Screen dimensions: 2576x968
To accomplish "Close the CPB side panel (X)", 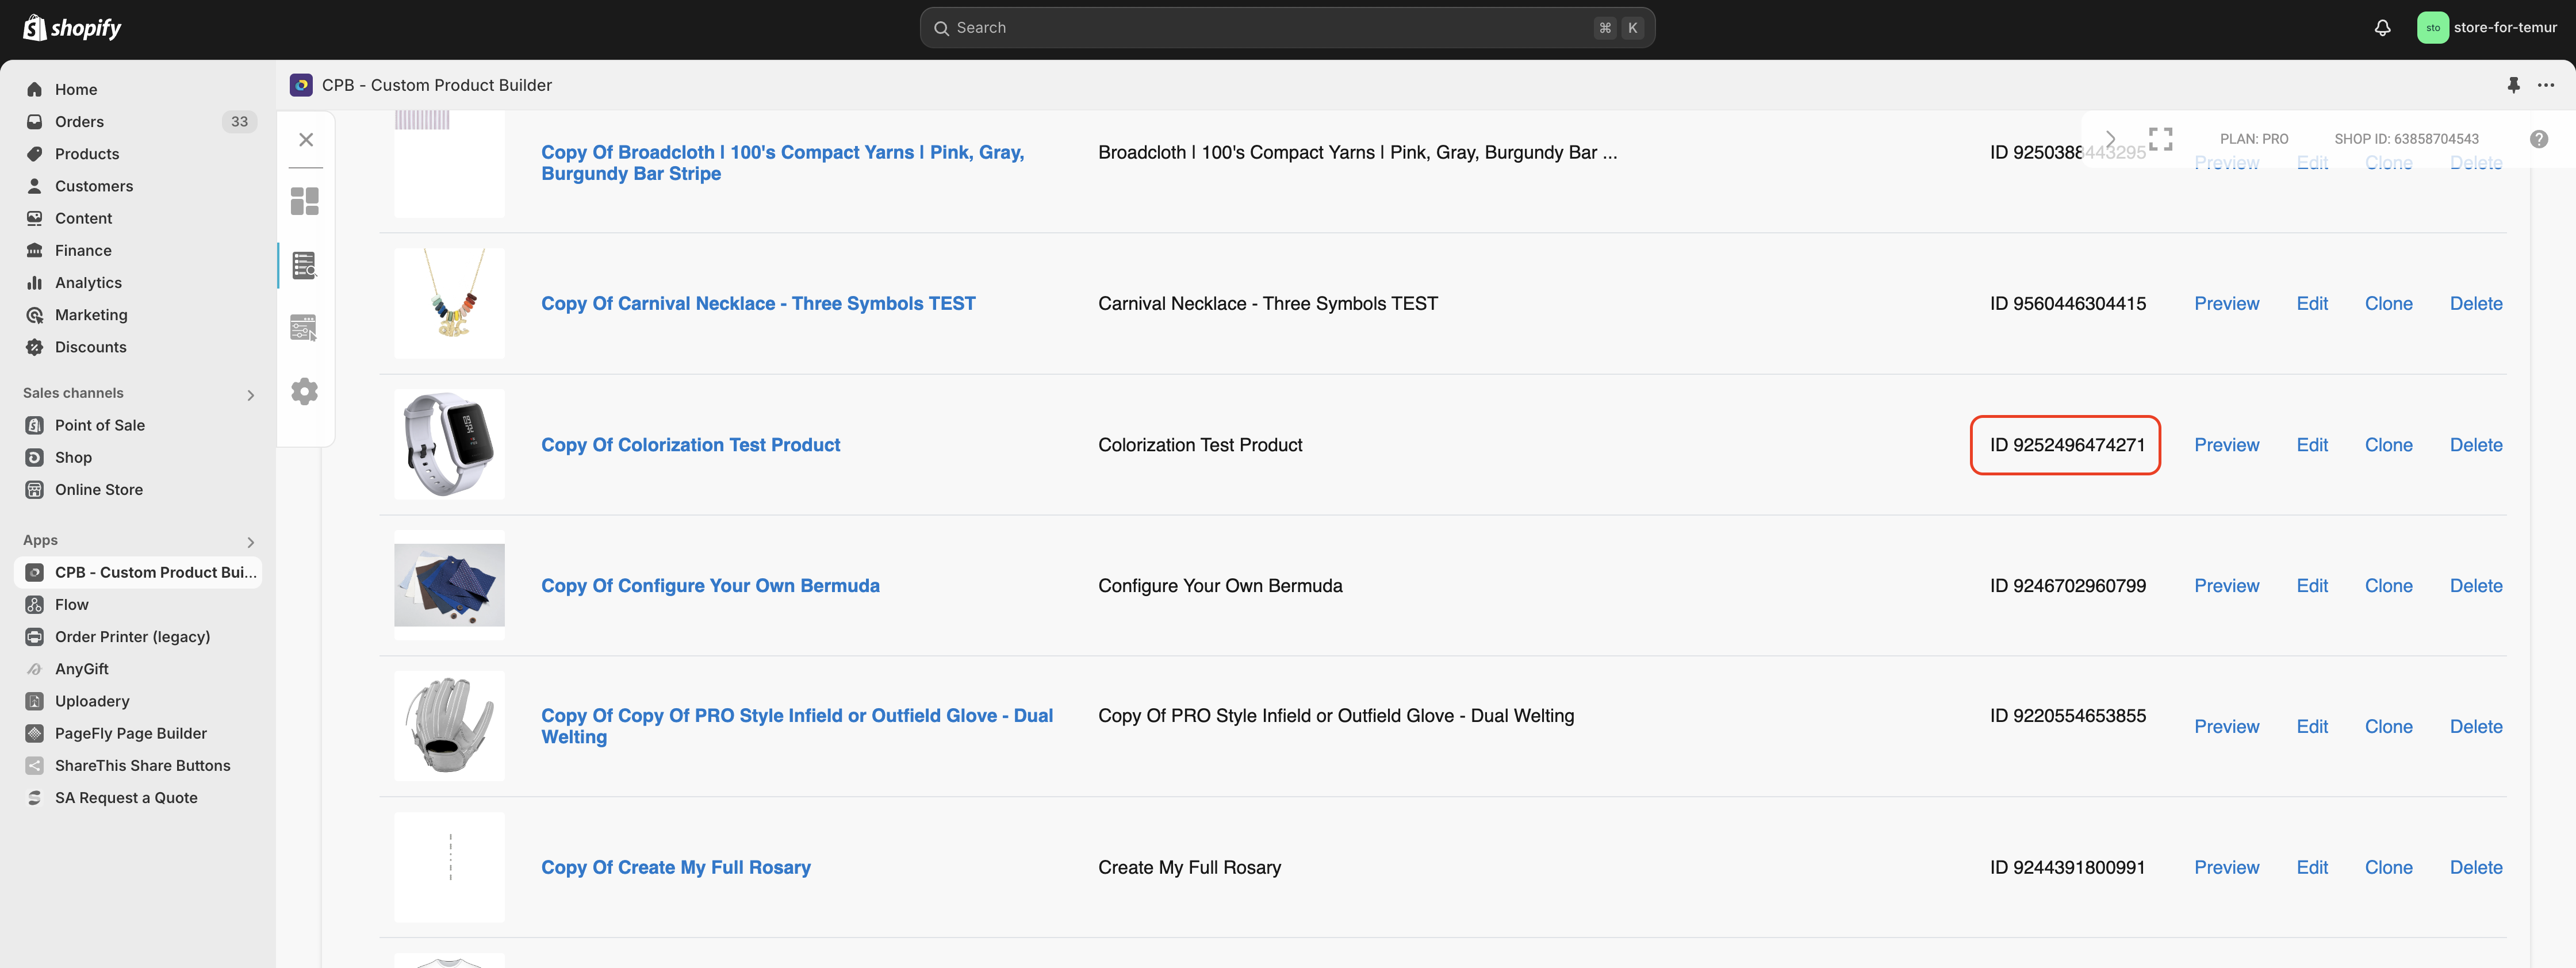I will [306, 139].
